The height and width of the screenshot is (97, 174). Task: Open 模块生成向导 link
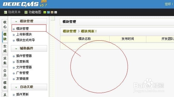[x=26, y=40]
